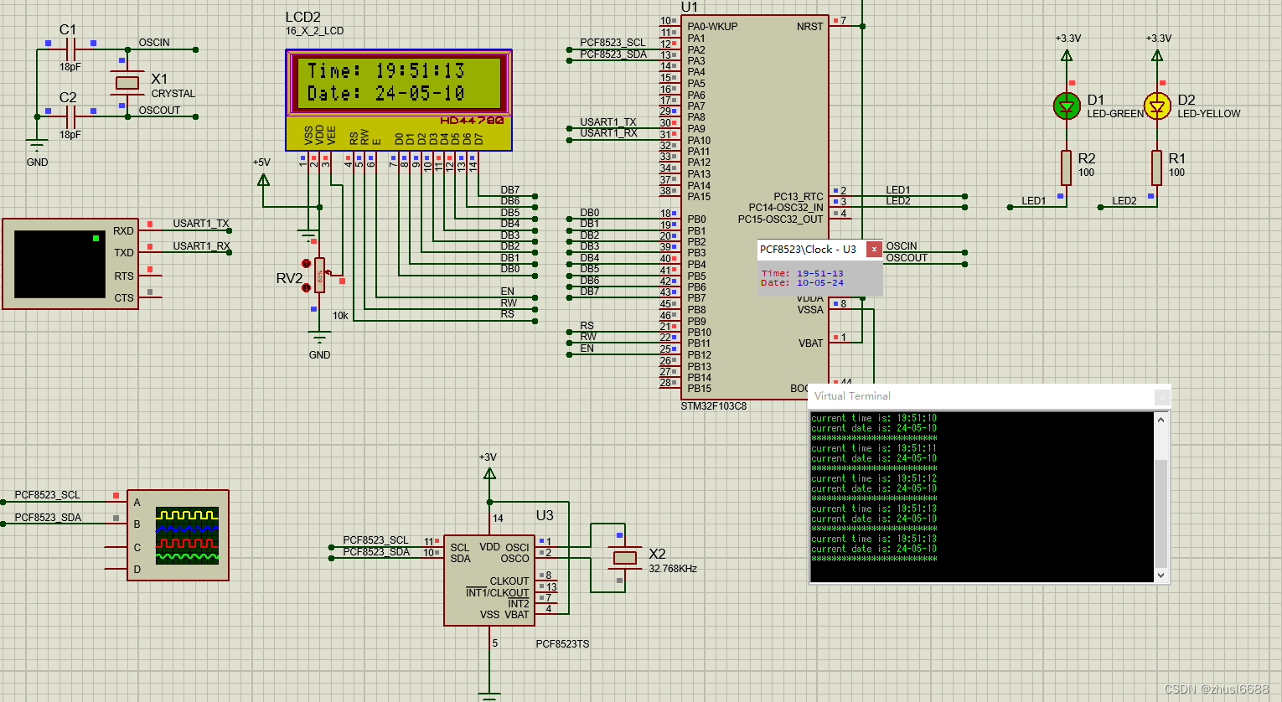Select the X1 CRYSTAL component

pyautogui.click(x=127, y=83)
